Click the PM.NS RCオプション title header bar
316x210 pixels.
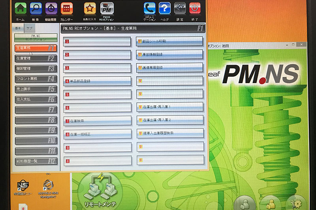tap(133, 28)
